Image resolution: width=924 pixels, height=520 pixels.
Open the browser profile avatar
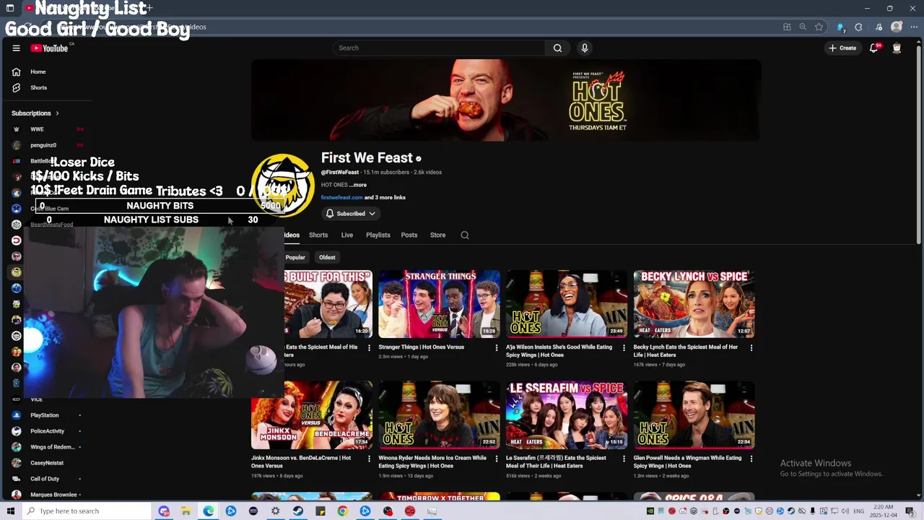[x=897, y=27]
